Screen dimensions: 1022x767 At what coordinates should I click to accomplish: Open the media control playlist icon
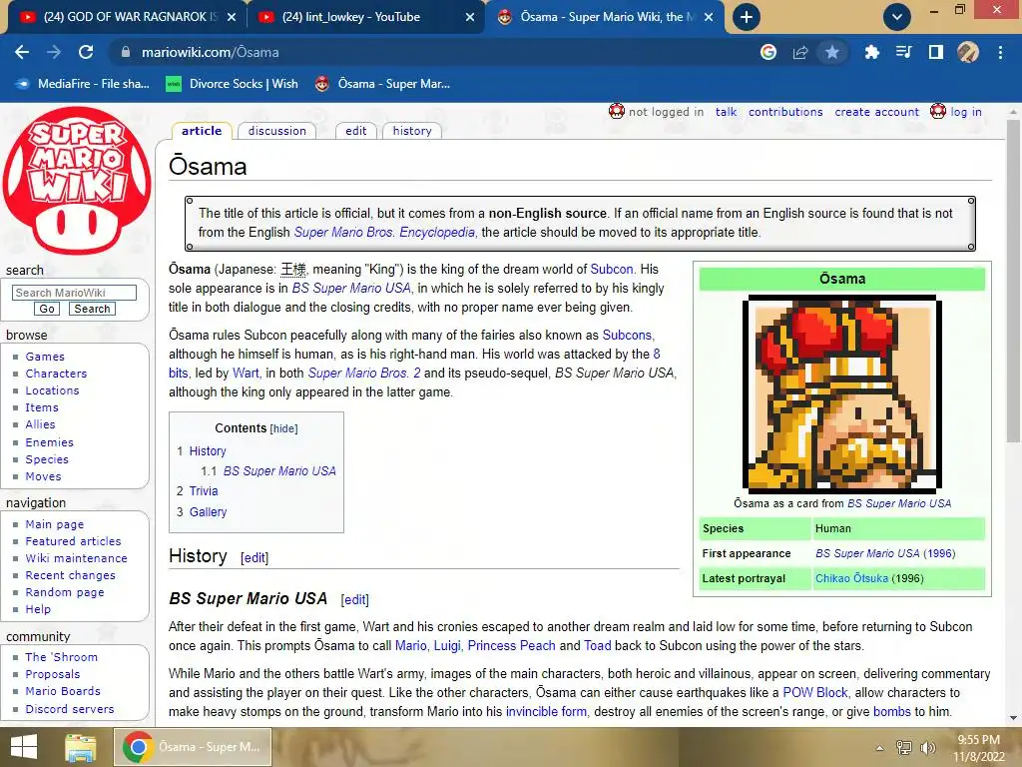pyautogui.click(x=904, y=52)
